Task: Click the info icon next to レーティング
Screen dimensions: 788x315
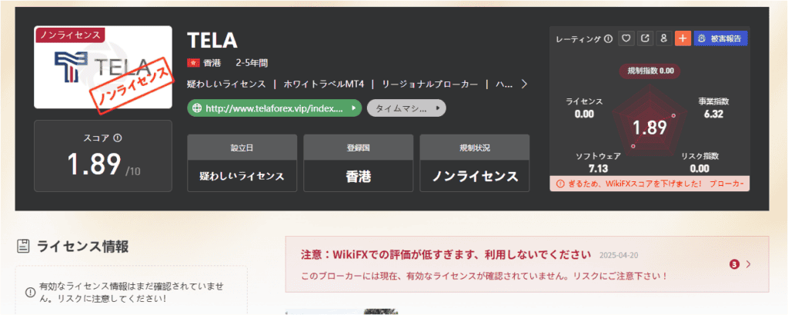Action: click(x=609, y=38)
